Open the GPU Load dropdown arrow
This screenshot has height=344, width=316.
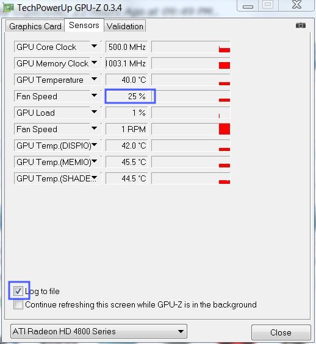(x=94, y=112)
